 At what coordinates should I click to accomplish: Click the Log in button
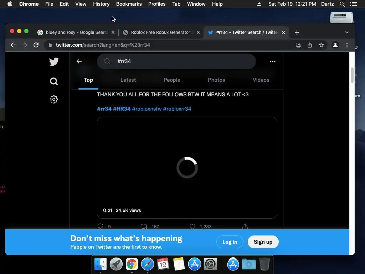pyautogui.click(x=230, y=242)
